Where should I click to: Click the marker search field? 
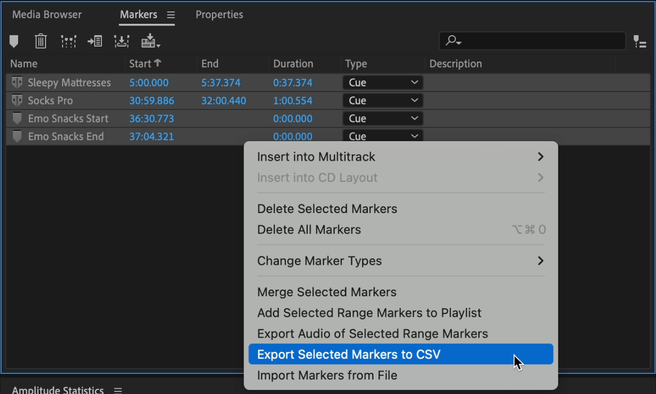click(x=532, y=40)
